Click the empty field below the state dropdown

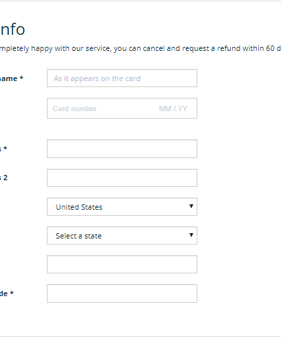[x=122, y=264]
